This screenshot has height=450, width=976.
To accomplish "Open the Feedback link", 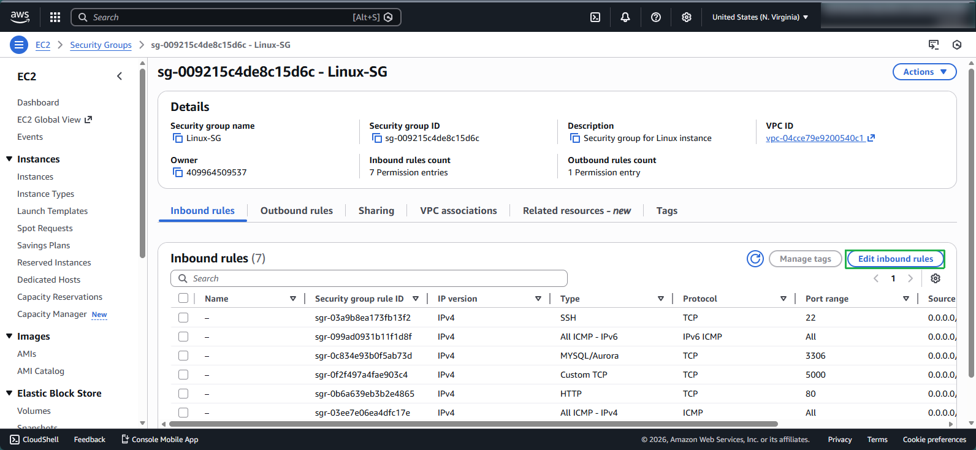I will 90,440.
